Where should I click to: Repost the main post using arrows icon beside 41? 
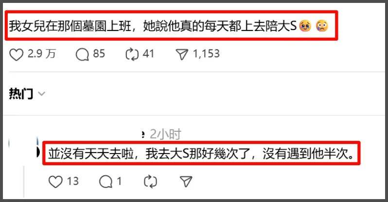click(132, 54)
